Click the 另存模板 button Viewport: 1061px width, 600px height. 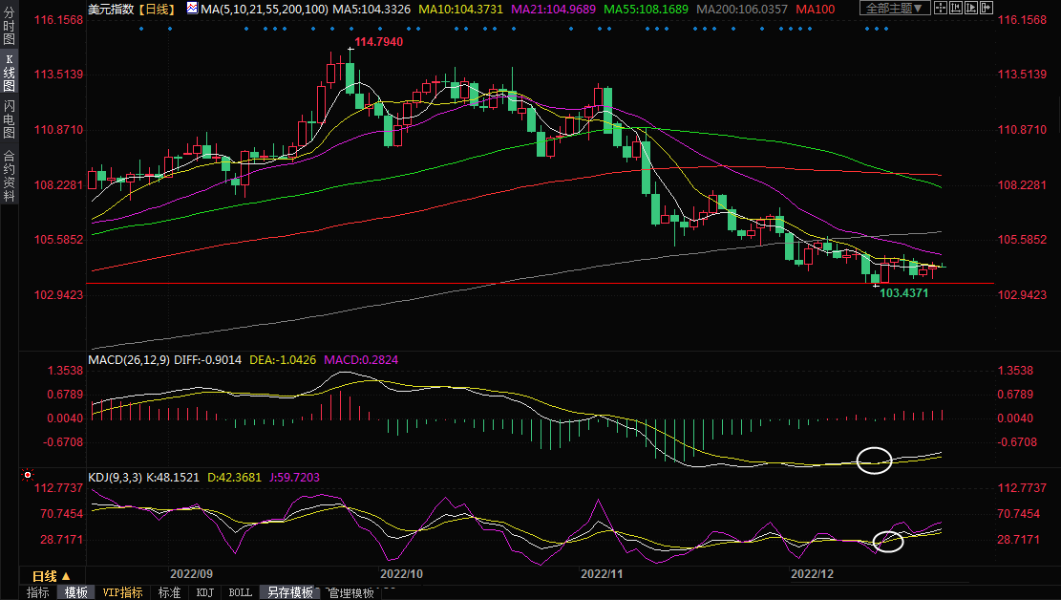coord(289,592)
